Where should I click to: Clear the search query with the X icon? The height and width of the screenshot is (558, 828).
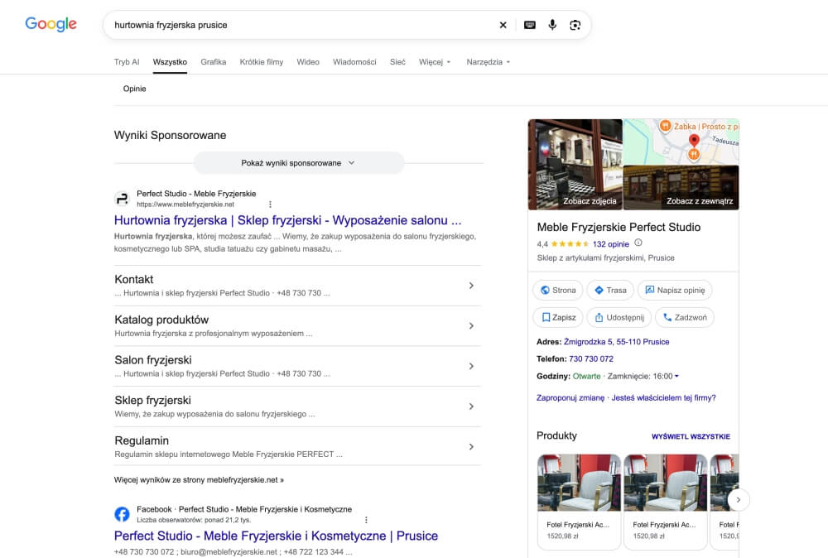point(503,25)
